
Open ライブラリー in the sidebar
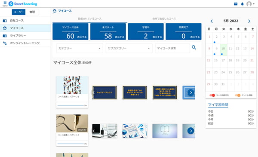(25, 36)
